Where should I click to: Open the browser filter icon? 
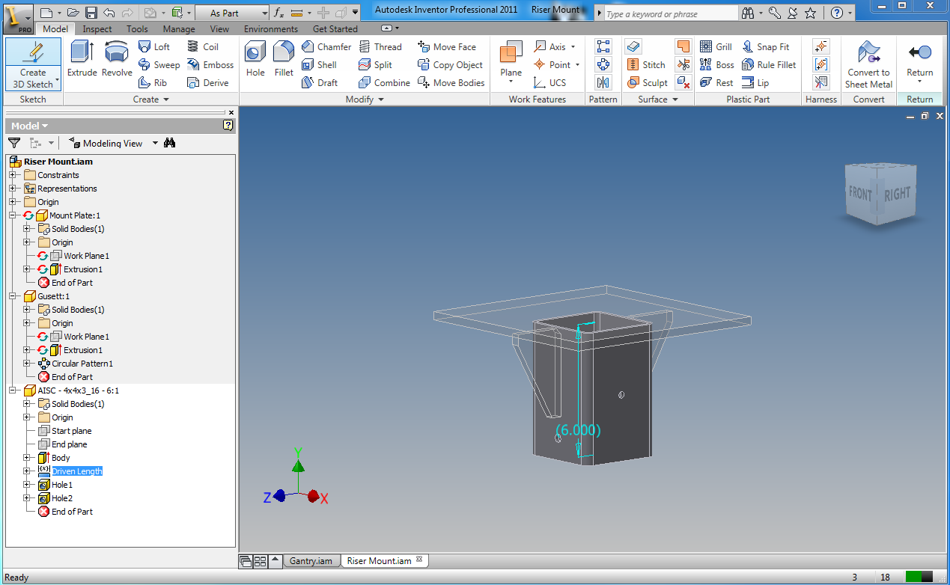(x=14, y=143)
